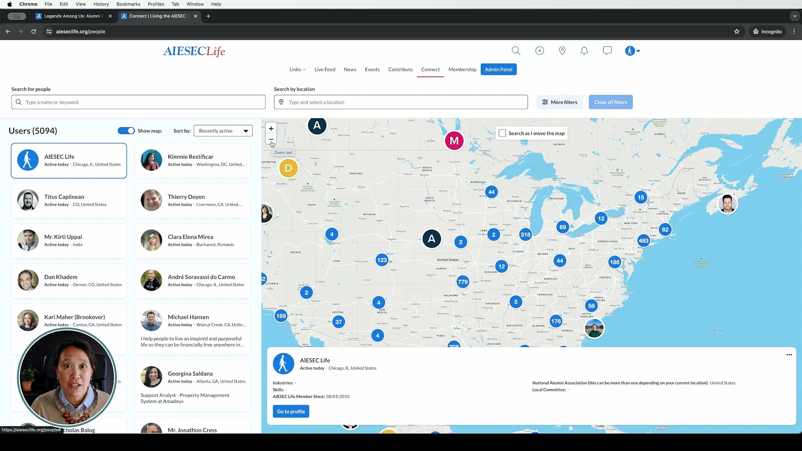Viewport: 802px width, 451px height.
Task: Open the Events tab
Action: pos(372,69)
